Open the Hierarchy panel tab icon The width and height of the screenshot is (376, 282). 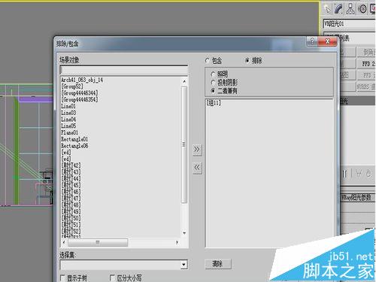pyautogui.click(x=350, y=9)
